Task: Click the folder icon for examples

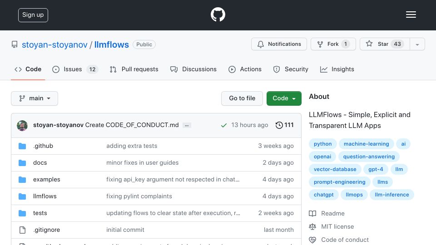Action: 22,180
